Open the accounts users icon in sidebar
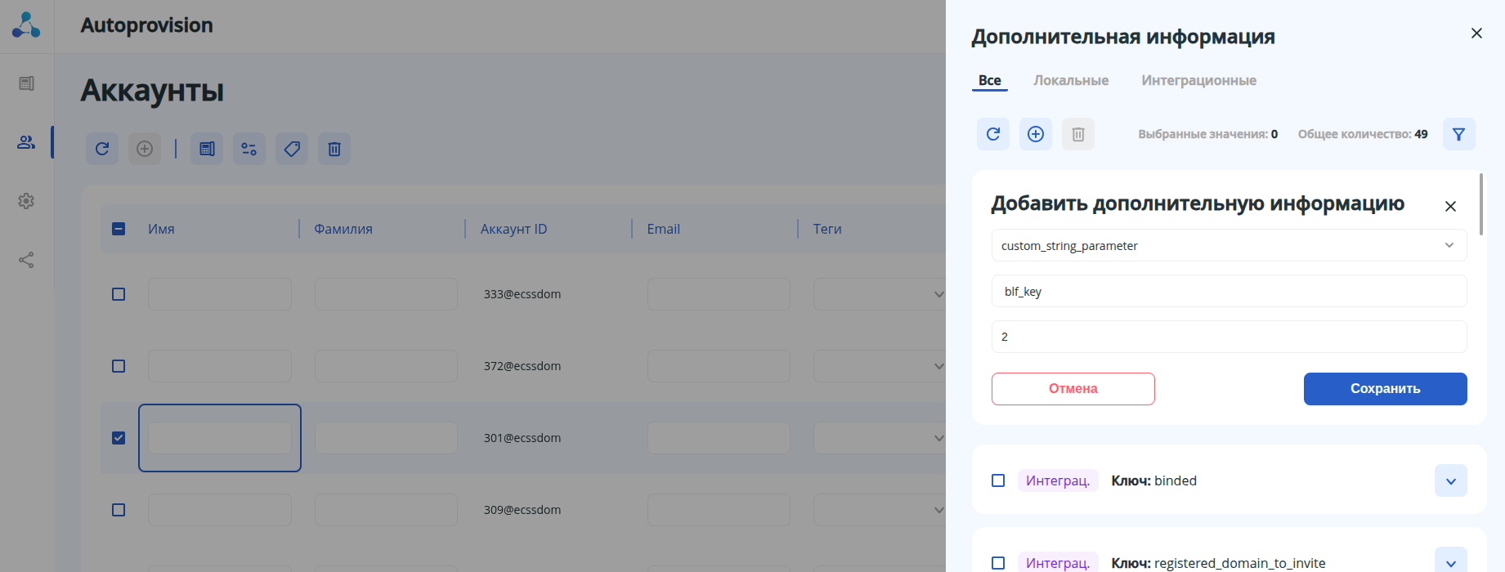This screenshot has width=1505, height=572. point(26,142)
